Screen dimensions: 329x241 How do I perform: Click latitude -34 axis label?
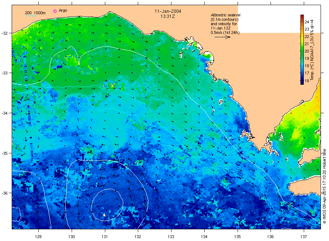click(4, 113)
